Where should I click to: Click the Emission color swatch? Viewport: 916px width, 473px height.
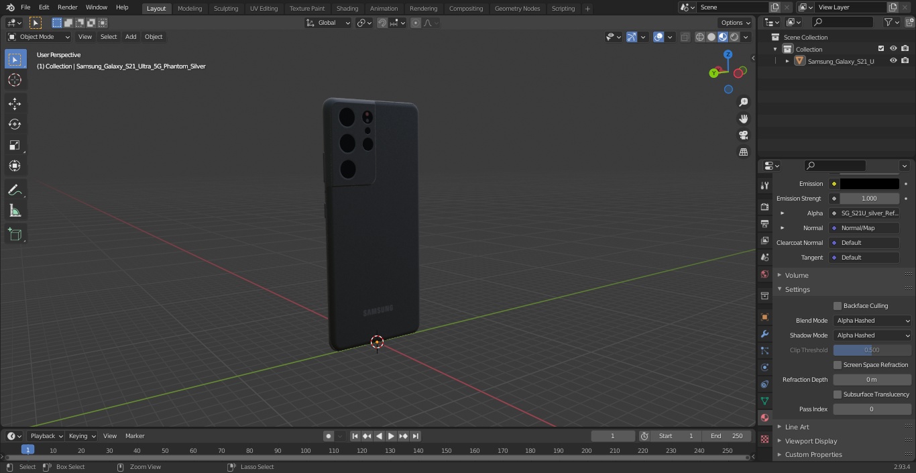[x=869, y=184]
